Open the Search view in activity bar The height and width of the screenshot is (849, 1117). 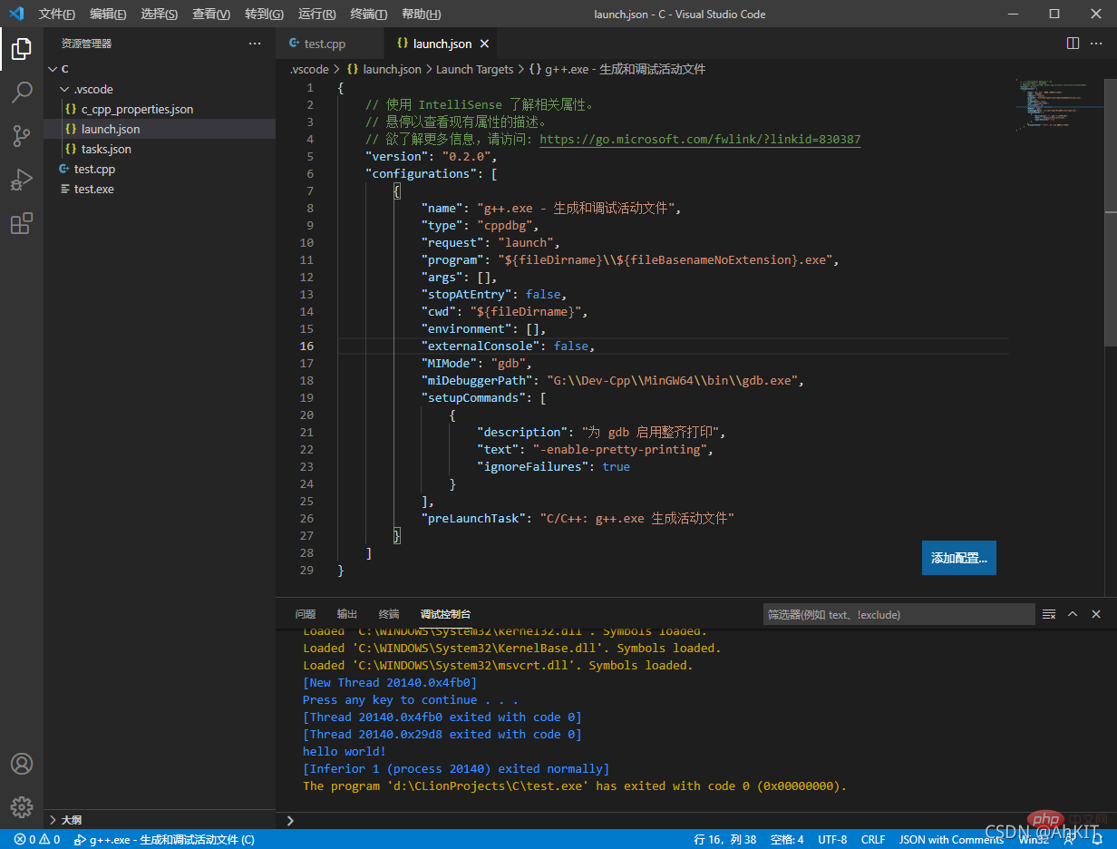[22, 93]
